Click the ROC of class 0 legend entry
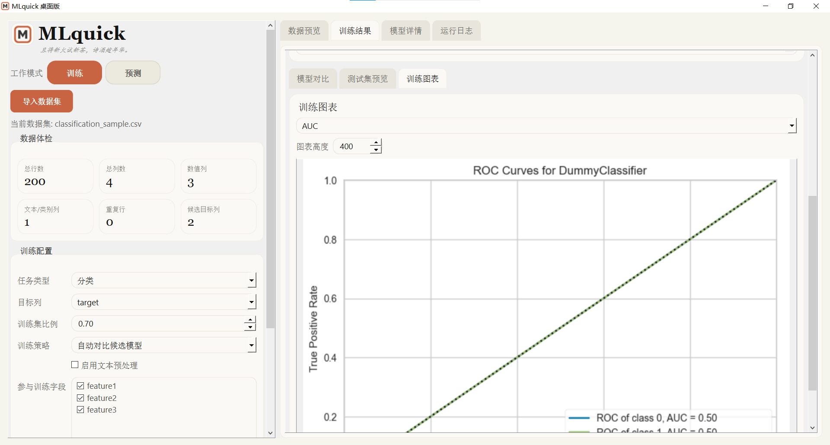This screenshot has height=445, width=830. click(x=643, y=418)
